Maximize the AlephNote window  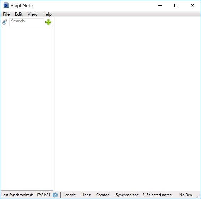[x=176, y=5]
